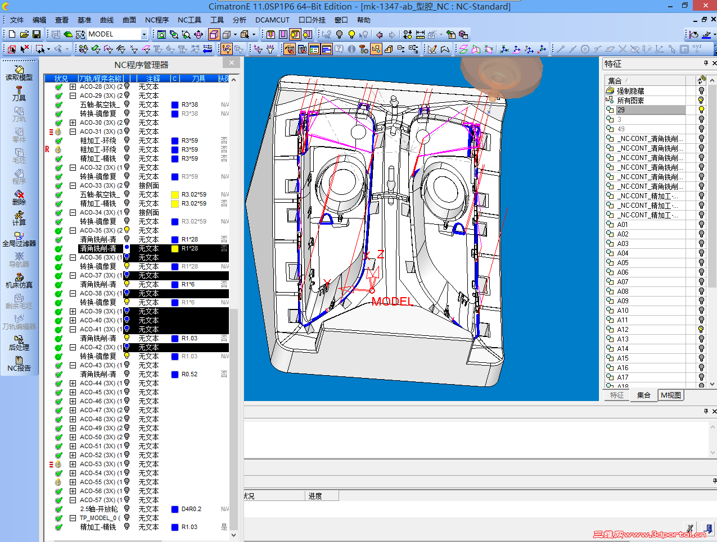Open the MODEL combo box dropdown

[144, 34]
